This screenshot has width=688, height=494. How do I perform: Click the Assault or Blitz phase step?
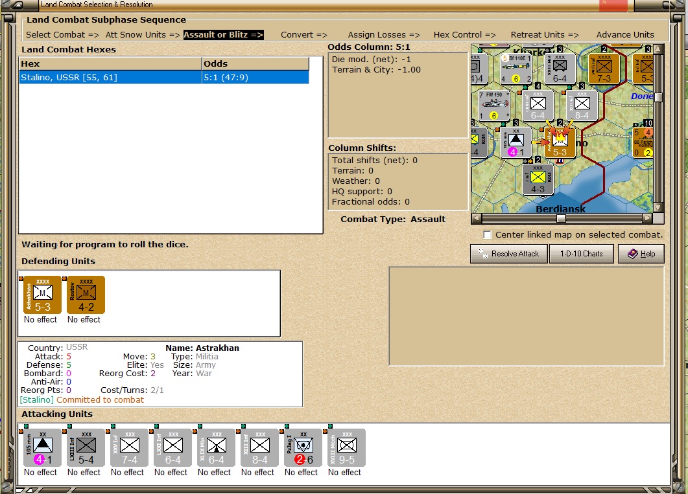pos(223,34)
